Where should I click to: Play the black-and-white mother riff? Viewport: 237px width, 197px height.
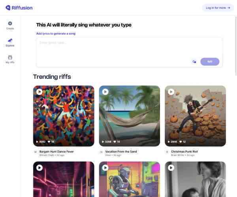coord(171,168)
